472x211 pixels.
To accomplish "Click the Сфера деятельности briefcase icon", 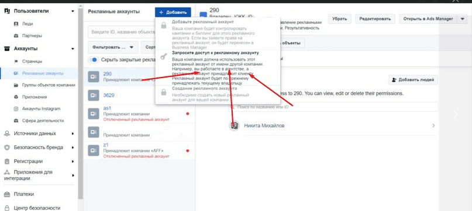I will click(x=16, y=121).
